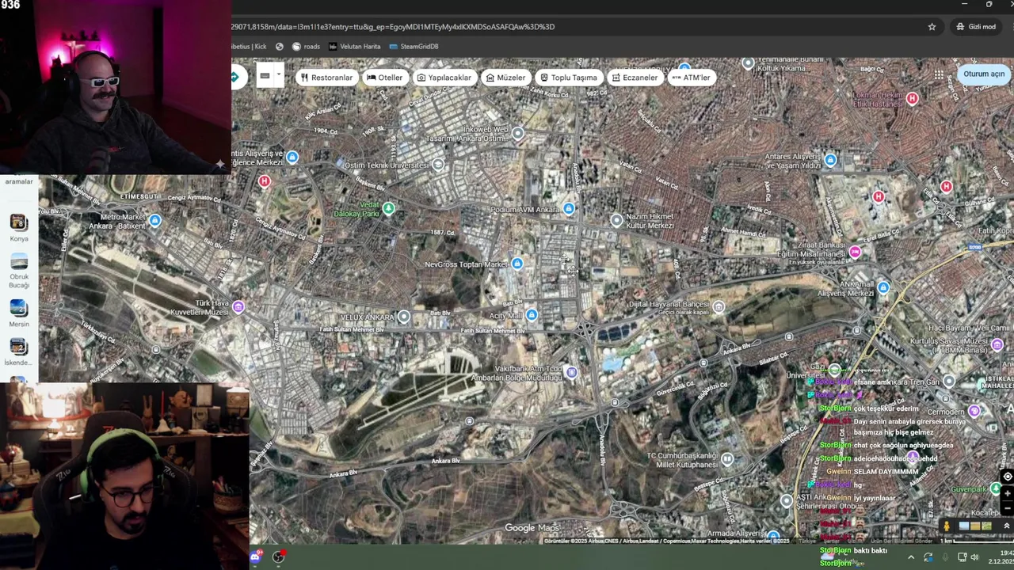Viewport: 1014px width, 570px height.
Task: Click the OBS taskbar icon
Action: click(279, 557)
